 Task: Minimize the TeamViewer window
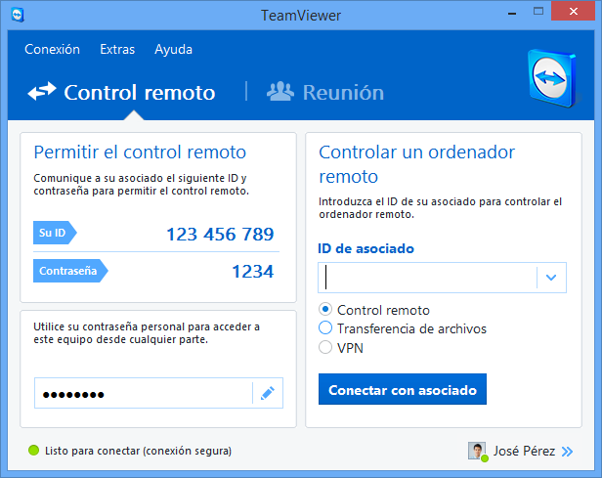pyautogui.click(x=512, y=13)
